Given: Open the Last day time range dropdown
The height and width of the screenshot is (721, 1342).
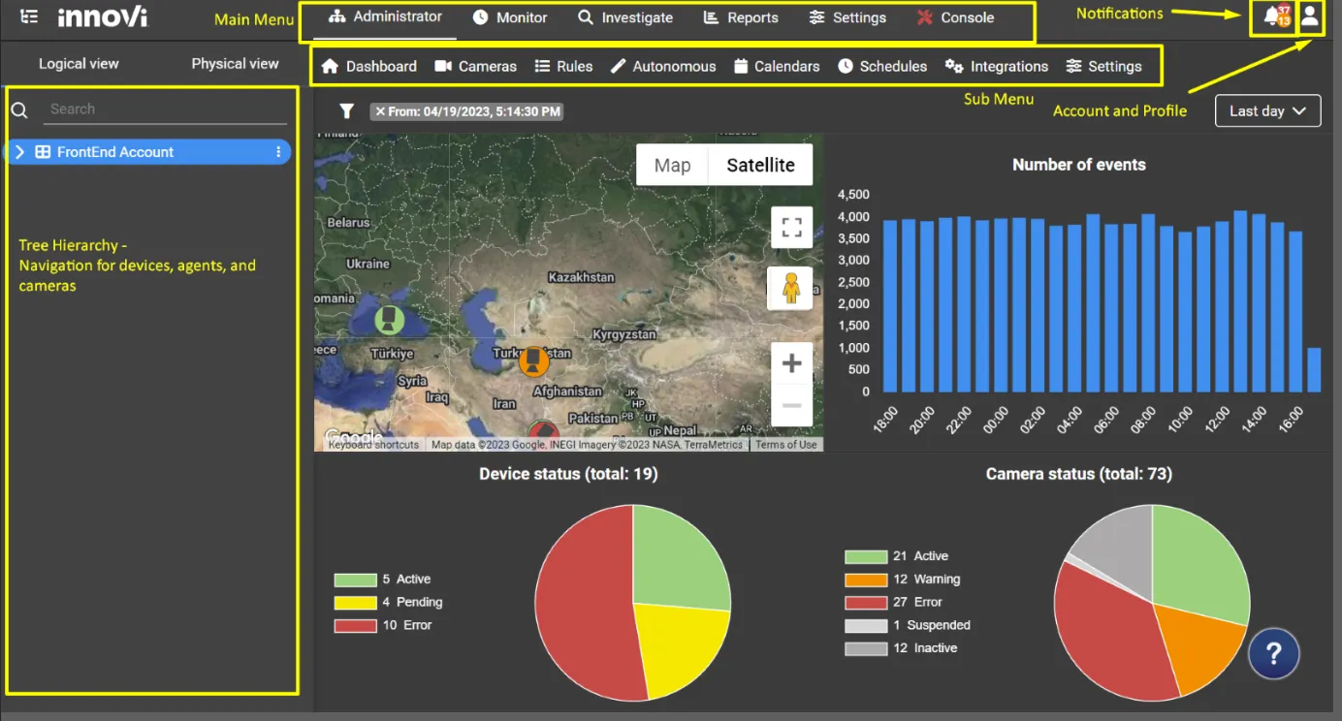Looking at the screenshot, I should click(1268, 111).
